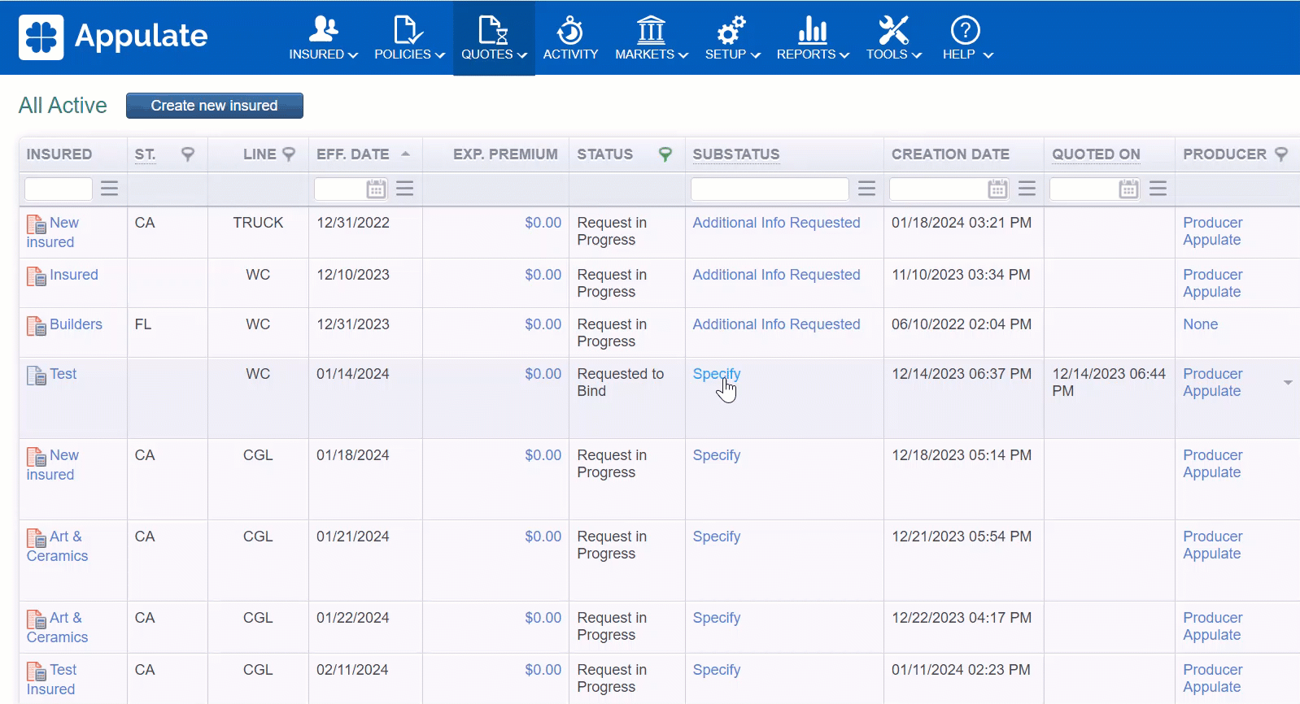Viewport: 1300px width, 704px height.
Task: Click the Quoted On calendar icon
Action: click(1128, 189)
